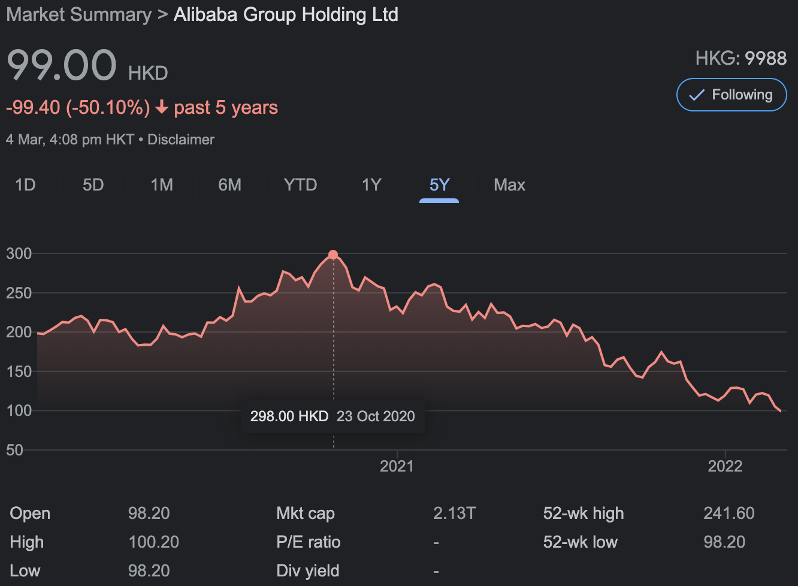798x586 pixels.
Task: Select the YTD range tab
Action: [300, 185]
